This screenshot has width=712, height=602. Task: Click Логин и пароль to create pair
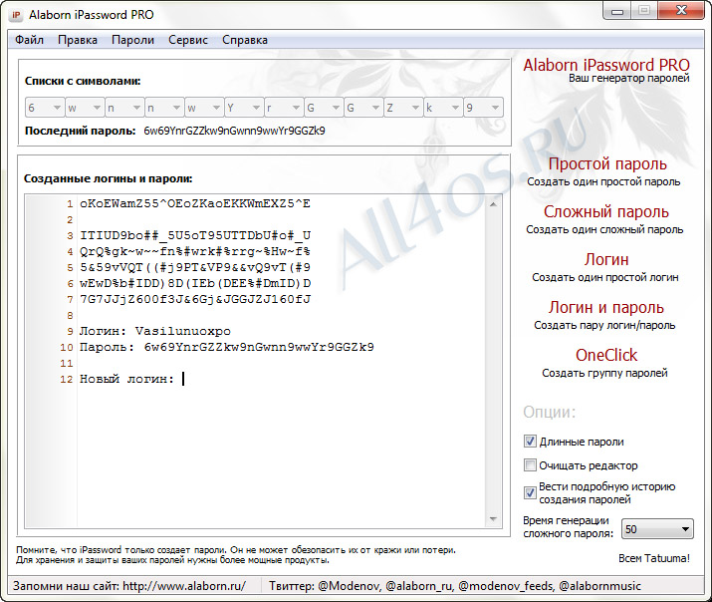605,308
